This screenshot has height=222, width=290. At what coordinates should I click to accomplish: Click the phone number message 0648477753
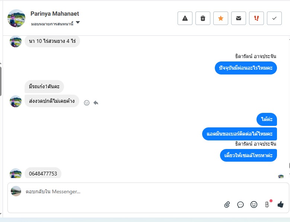[x=43, y=174]
